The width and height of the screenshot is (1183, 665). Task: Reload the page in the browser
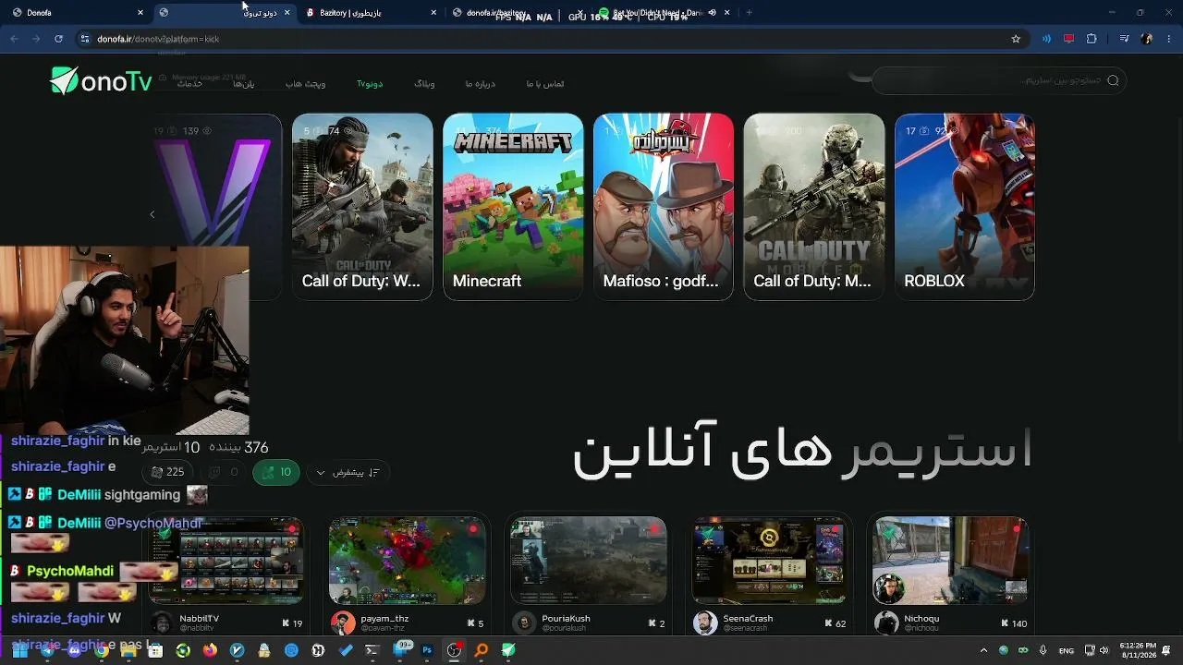click(x=58, y=39)
